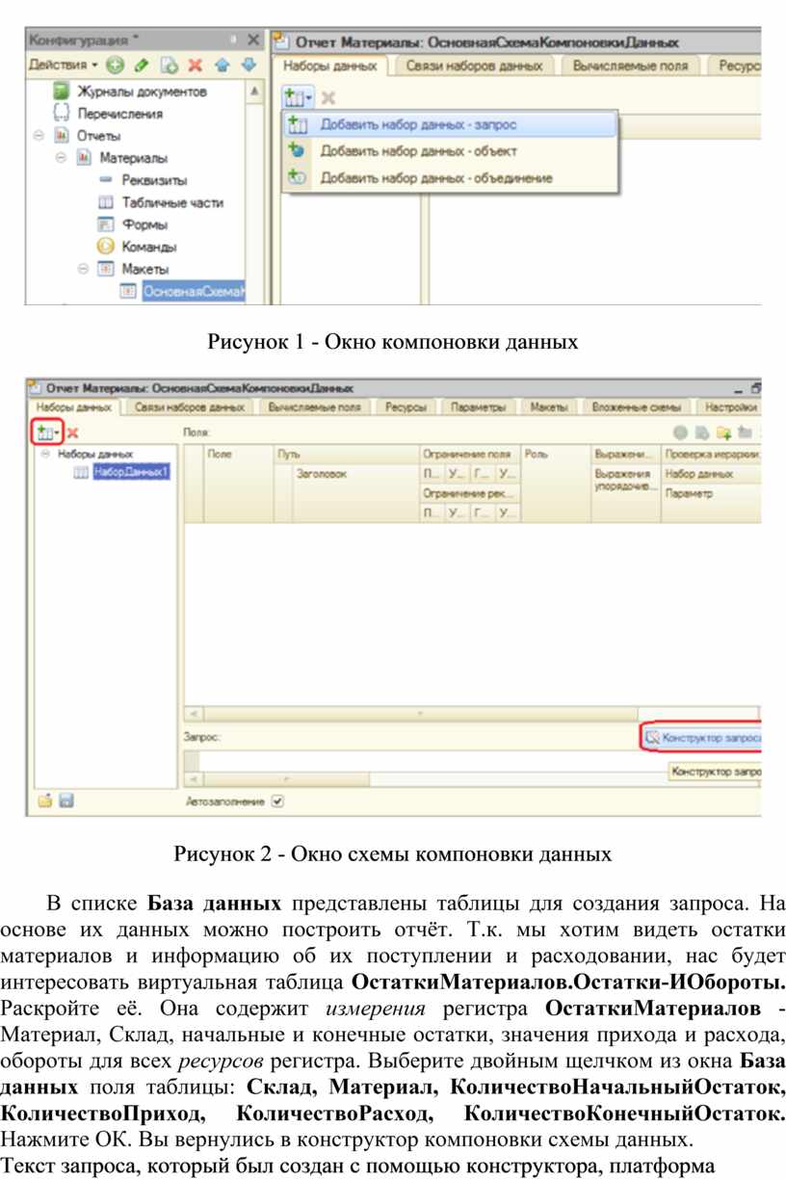Open Связи наборов данных tab in Figure 1

474,66
